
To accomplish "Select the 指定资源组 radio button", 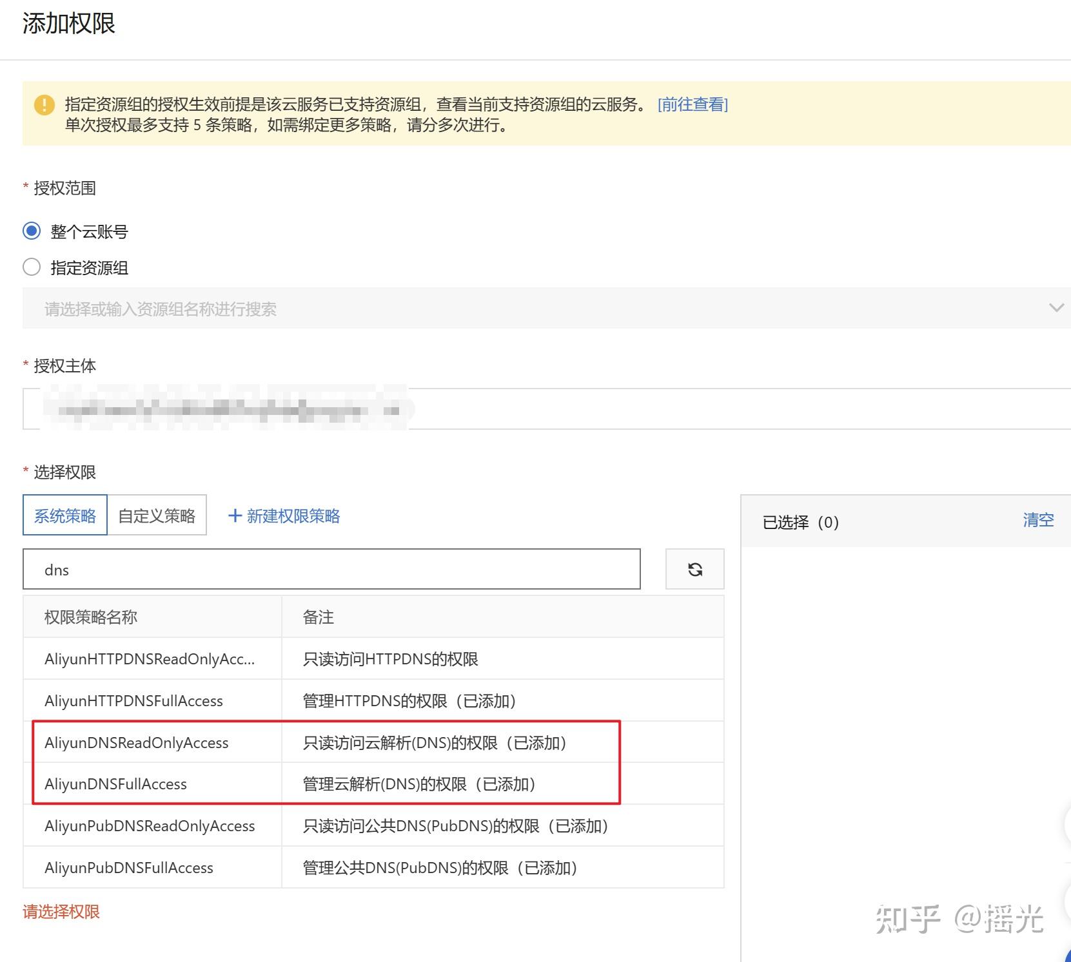I will click(31, 267).
